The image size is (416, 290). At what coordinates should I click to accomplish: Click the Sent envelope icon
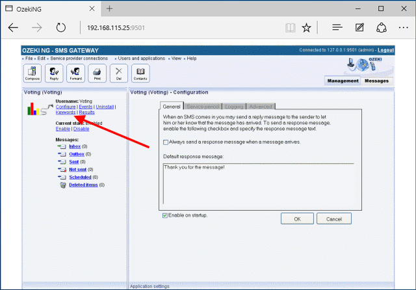pos(62,162)
